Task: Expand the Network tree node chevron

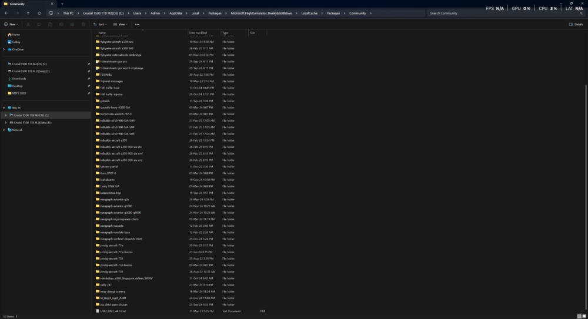Action: (5, 130)
